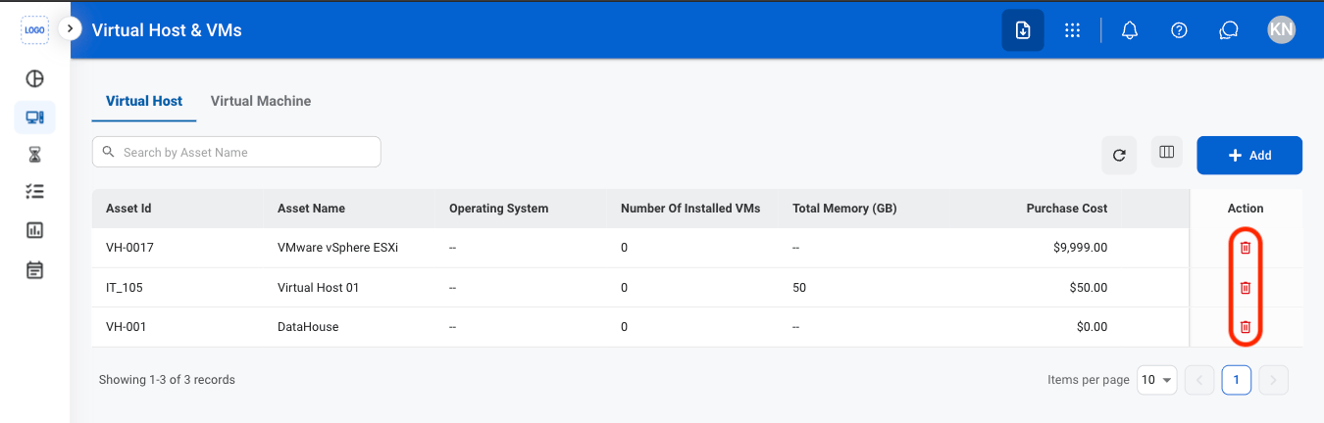The width and height of the screenshot is (1324, 423).
Task: Open the Items per page dropdown
Action: pyautogui.click(x=1157, y=380)
